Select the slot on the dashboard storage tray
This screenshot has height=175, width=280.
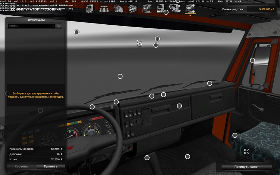pyautogui.click(x=179, y=106)
